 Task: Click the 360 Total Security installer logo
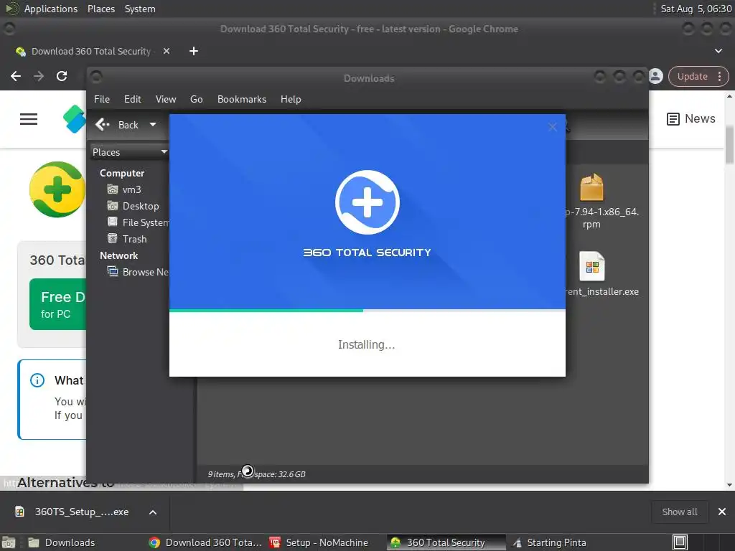(x=367, y=202)
